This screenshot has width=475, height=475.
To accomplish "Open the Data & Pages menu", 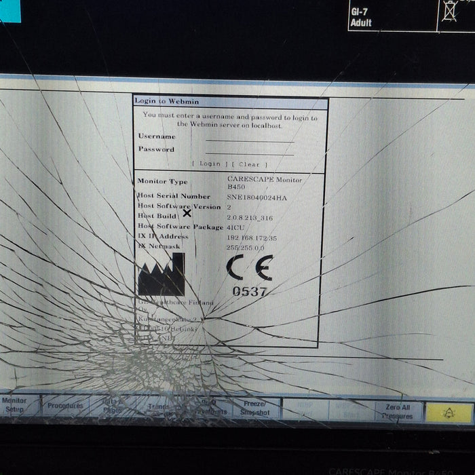I will coord(113,406).
